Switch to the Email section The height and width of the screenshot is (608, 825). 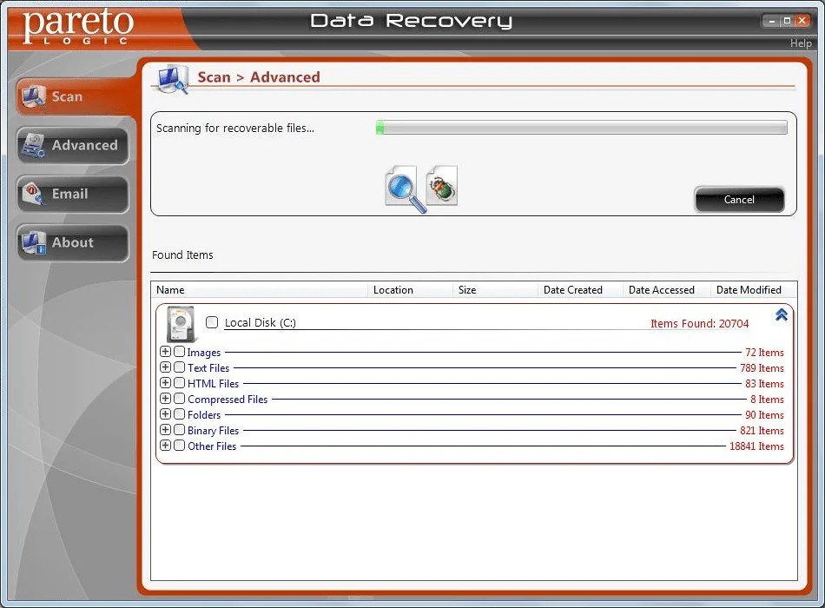pos(73,194)
